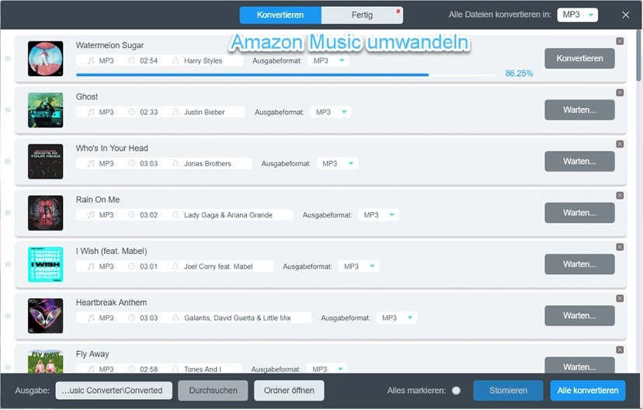Click the vertical scrollbar of the track list
The image size is (643, 410).
(638, 55)
